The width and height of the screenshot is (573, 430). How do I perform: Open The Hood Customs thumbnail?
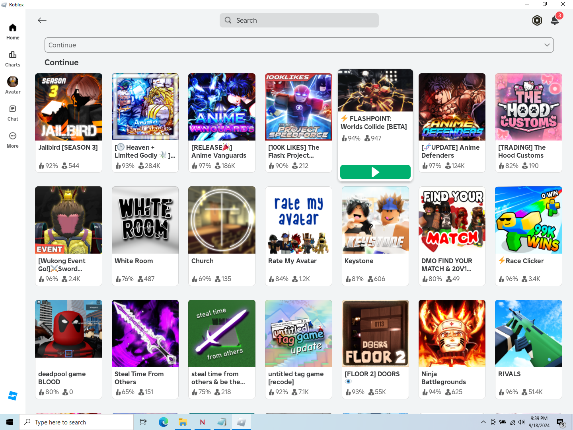pos(528,107)
